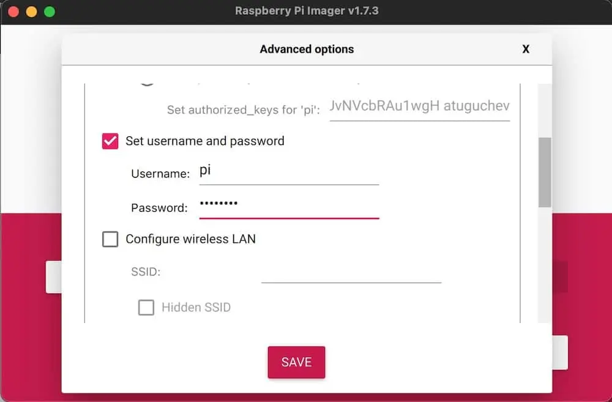The width and height of the screenshot is (612, 402).
Task: Close the Advanced options dialog with X
Action: click(525, 49)
